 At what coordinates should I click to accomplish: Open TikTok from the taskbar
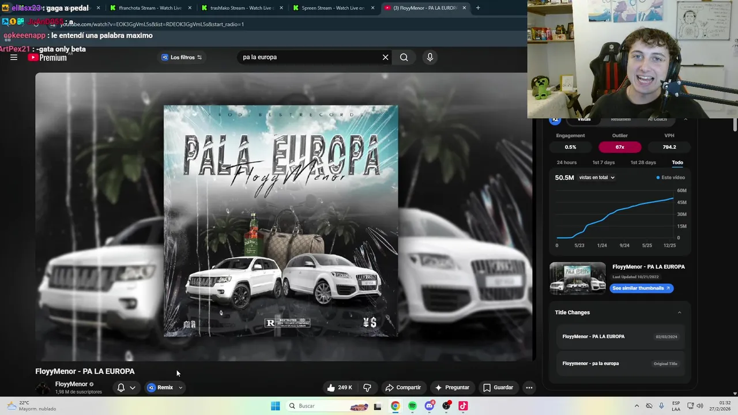(x=463, y=406)
